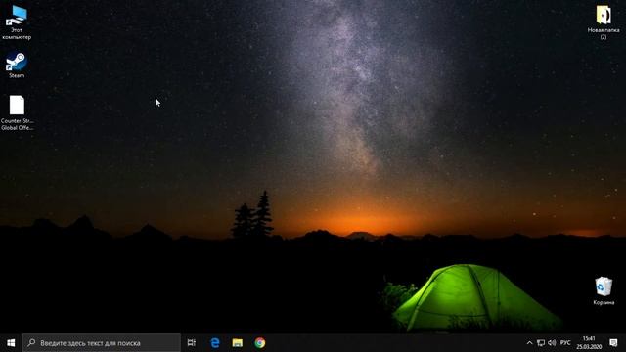Open the Windows Start menu
The image size is (626, 352).
[x=11, y=343]
